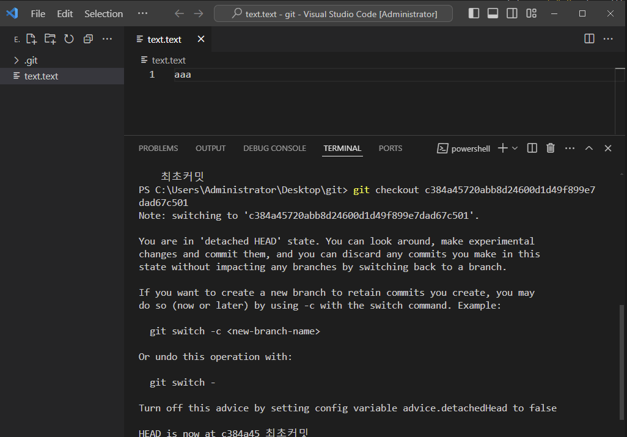Refresh the Explorer file list
Screen dimensions: 627x437
point(69,39)
